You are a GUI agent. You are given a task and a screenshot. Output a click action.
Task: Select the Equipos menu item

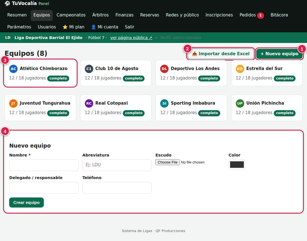coord(42,15)
